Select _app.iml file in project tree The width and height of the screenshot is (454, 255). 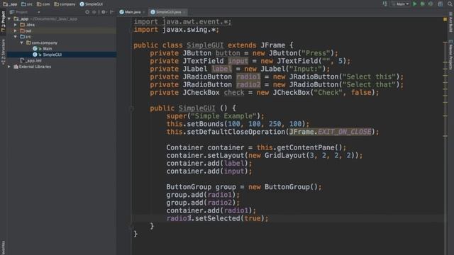pyautogui.click(x=31, y=61)
